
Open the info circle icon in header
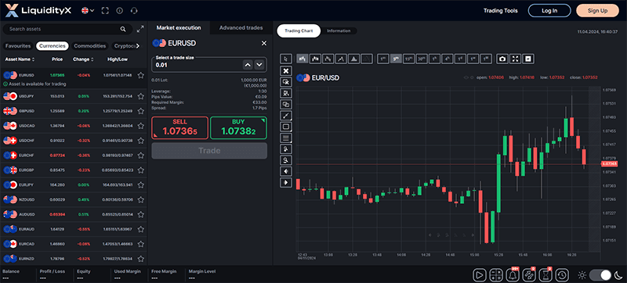point(119,11)
